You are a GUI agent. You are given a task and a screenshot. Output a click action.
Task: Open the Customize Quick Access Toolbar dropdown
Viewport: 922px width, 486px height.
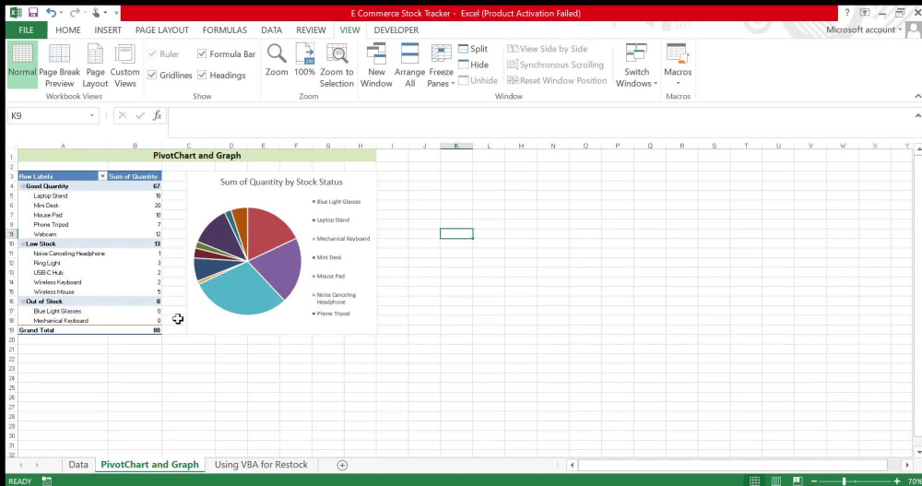(116, 12)
